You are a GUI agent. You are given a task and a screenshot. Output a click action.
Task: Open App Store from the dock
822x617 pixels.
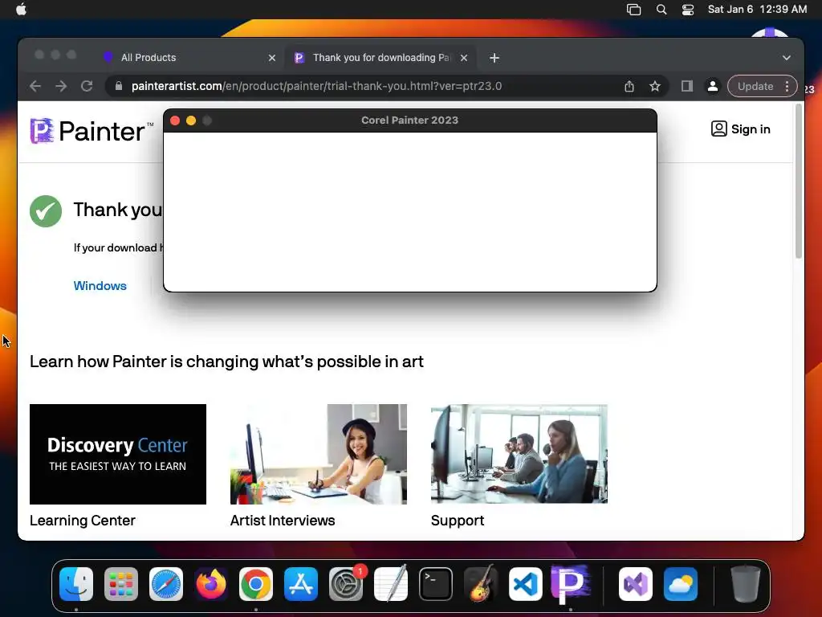301,584
